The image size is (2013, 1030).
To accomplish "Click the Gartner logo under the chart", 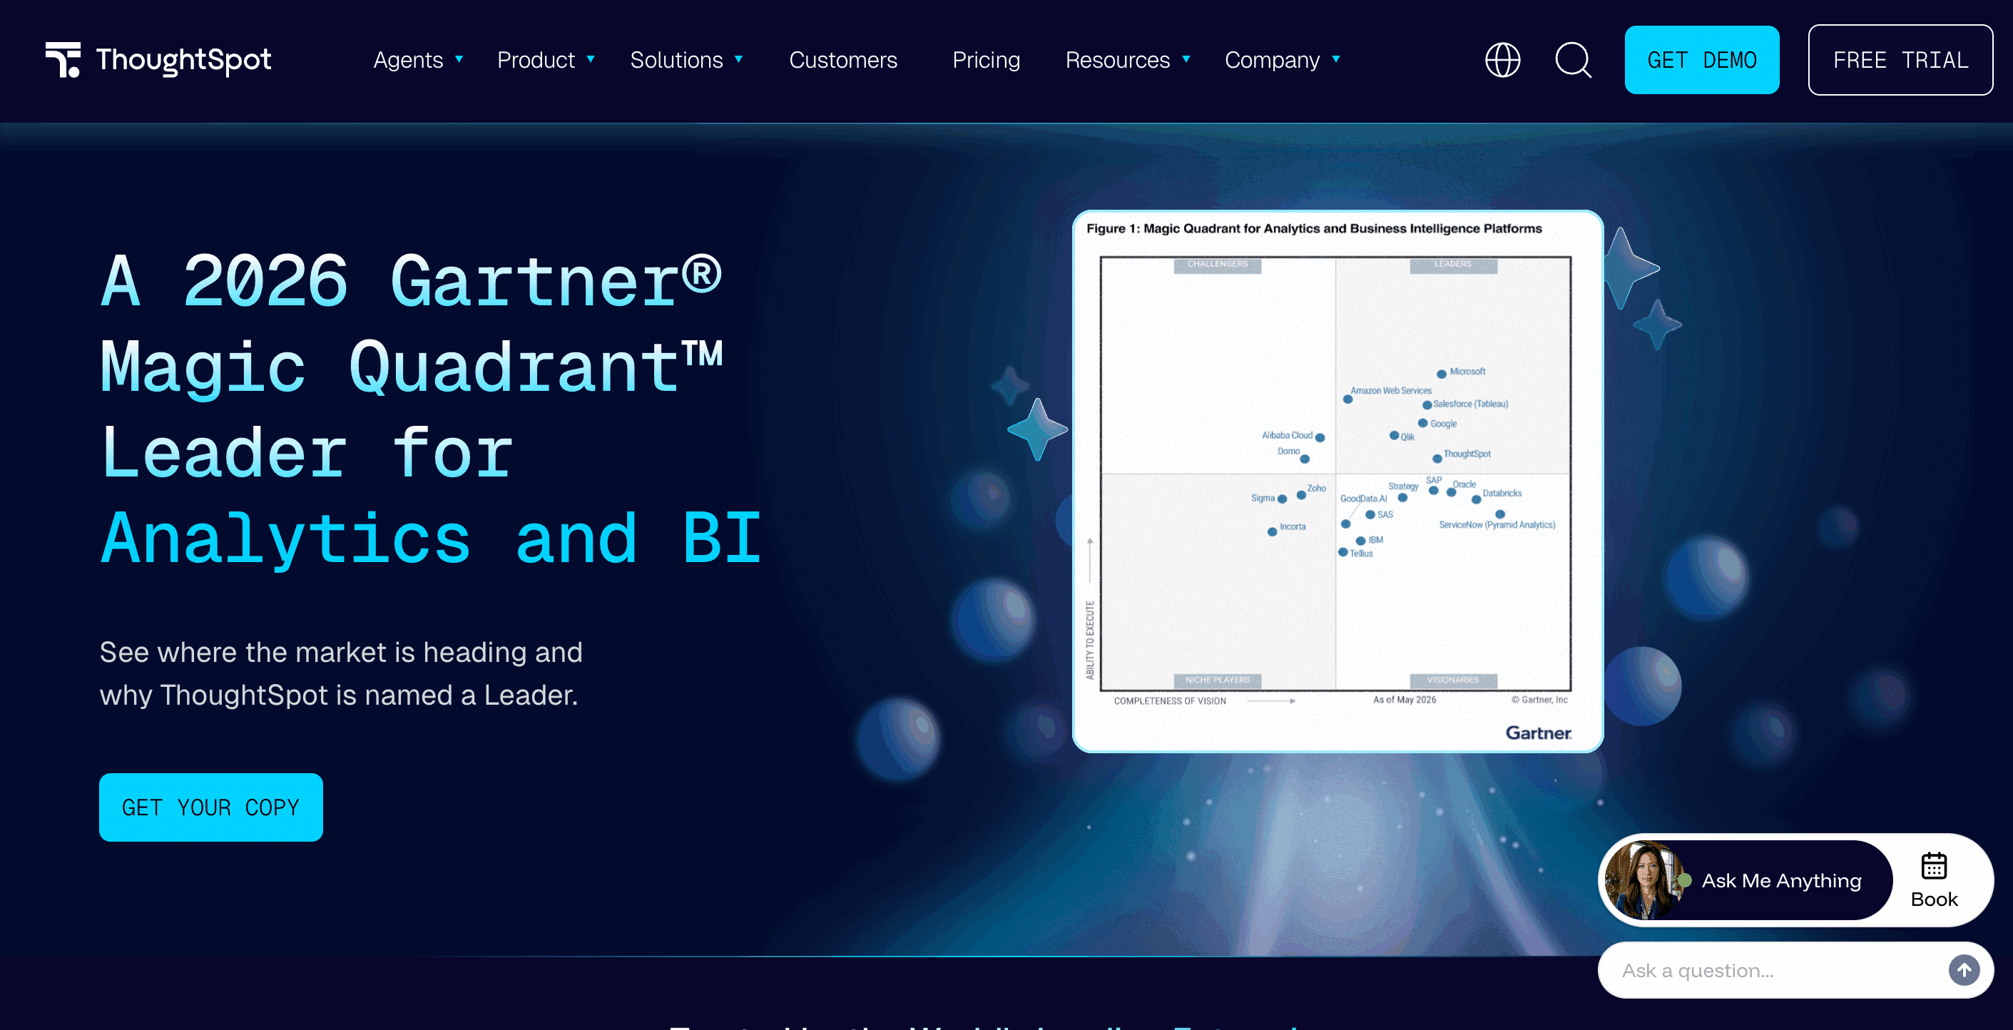I will [x=1538, y=733].
